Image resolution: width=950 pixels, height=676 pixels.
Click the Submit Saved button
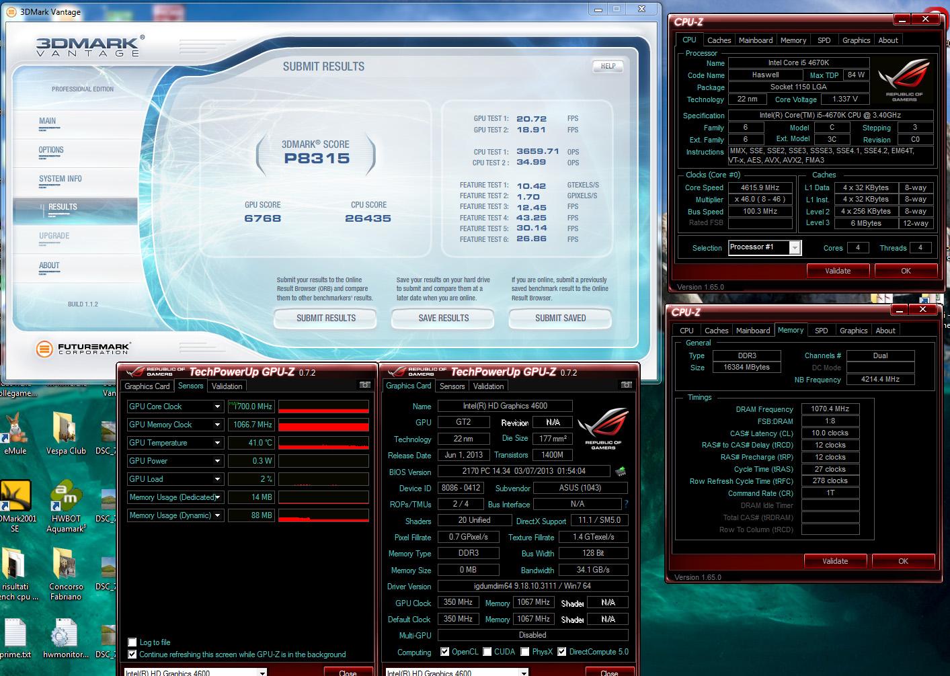point(561,318)
